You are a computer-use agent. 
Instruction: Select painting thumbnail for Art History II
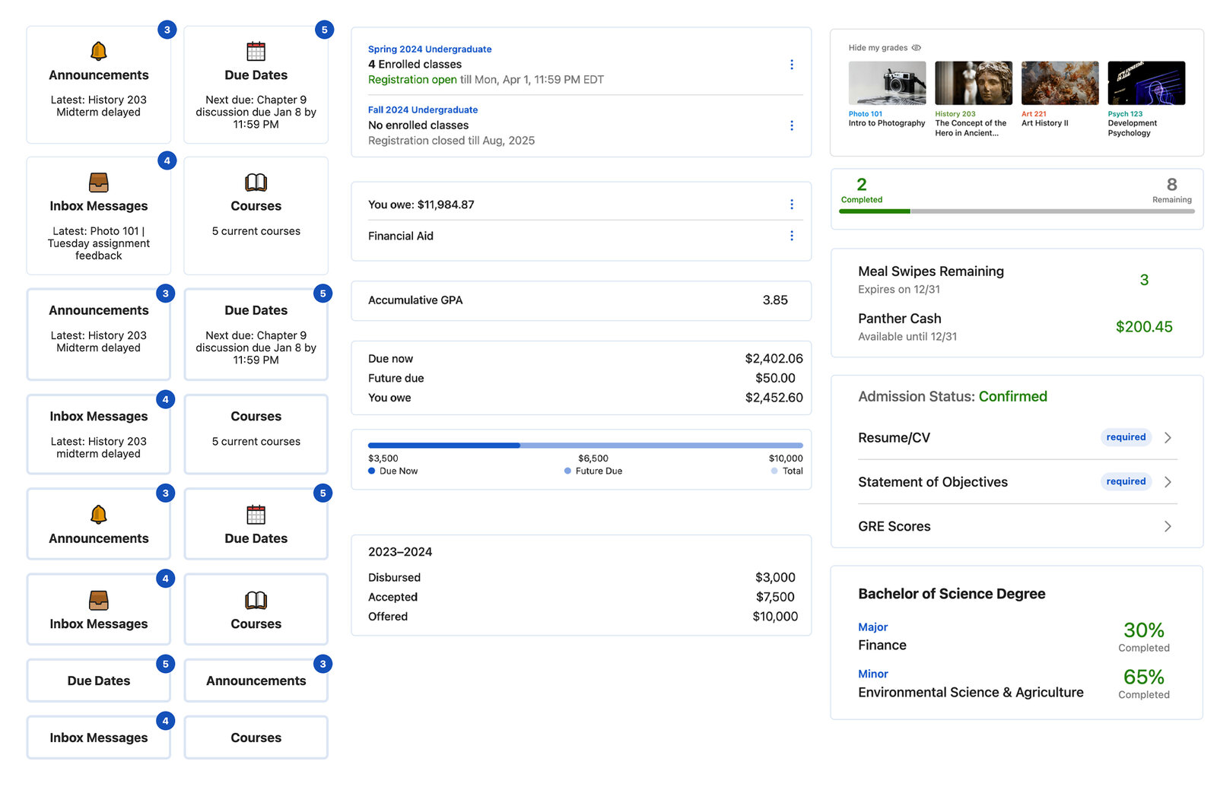click(1060, 83)
